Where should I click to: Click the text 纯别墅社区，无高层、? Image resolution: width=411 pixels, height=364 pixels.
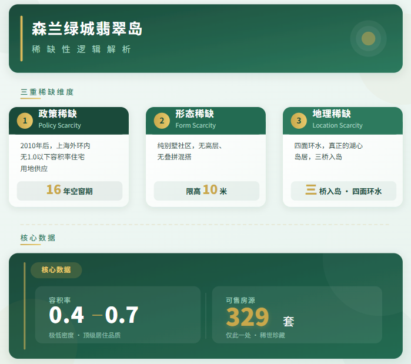190,146
